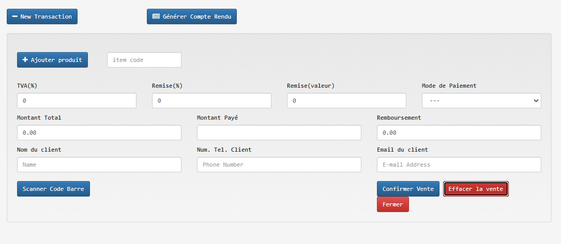
Task: Select the E-mail Address input field
Action: tap(459, 165)
